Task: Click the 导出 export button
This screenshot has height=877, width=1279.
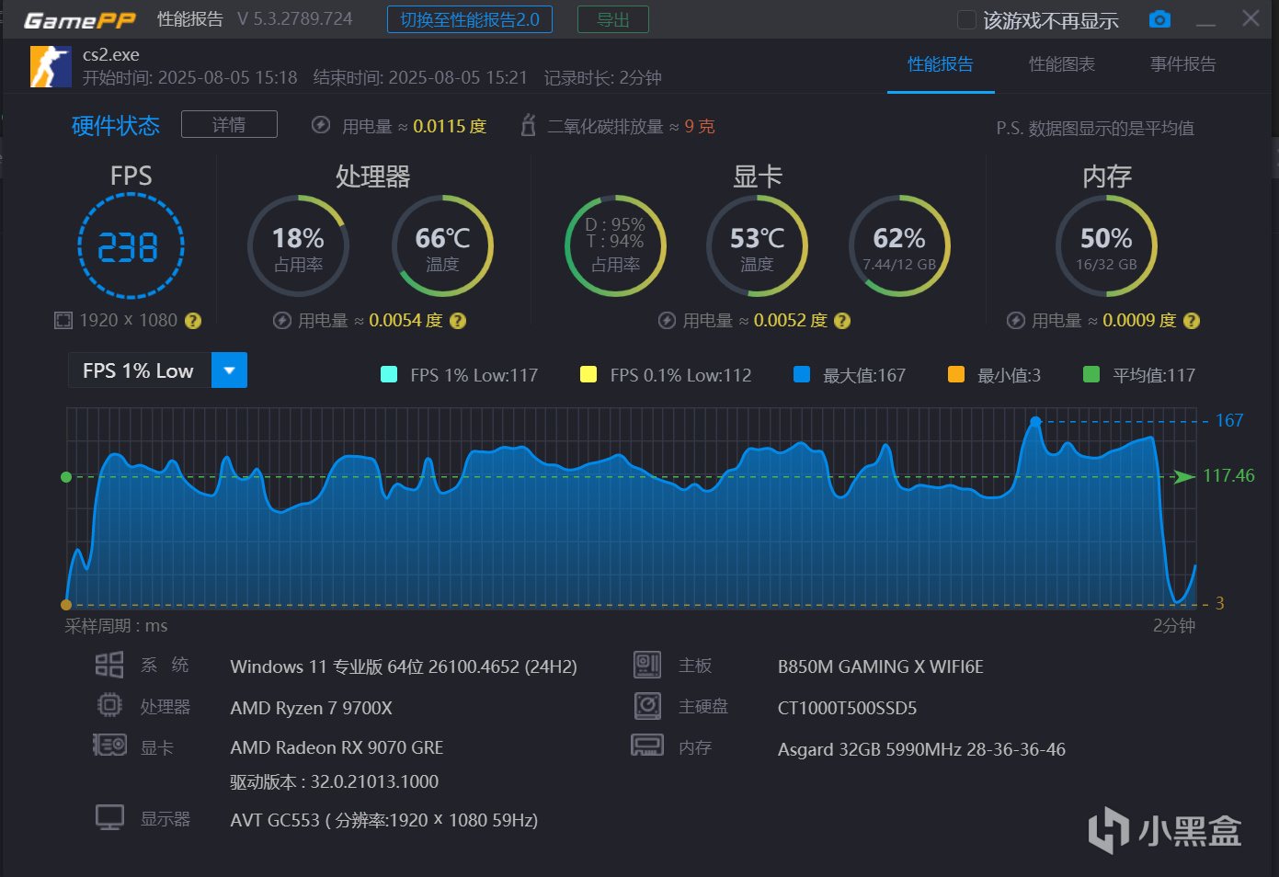Action: (613, 19)
